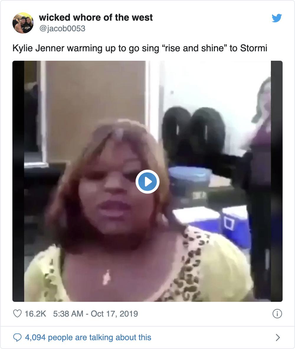Click the gold necklace pendant in the video
Viewport: 295px width, 349px height.
coord(106,277)
